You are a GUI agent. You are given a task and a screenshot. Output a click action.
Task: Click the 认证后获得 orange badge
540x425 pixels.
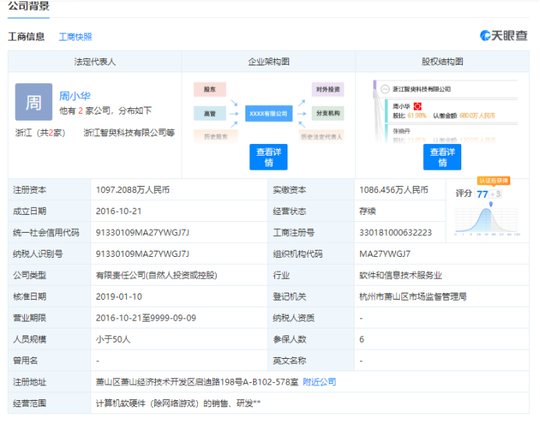tap(492, 181)
